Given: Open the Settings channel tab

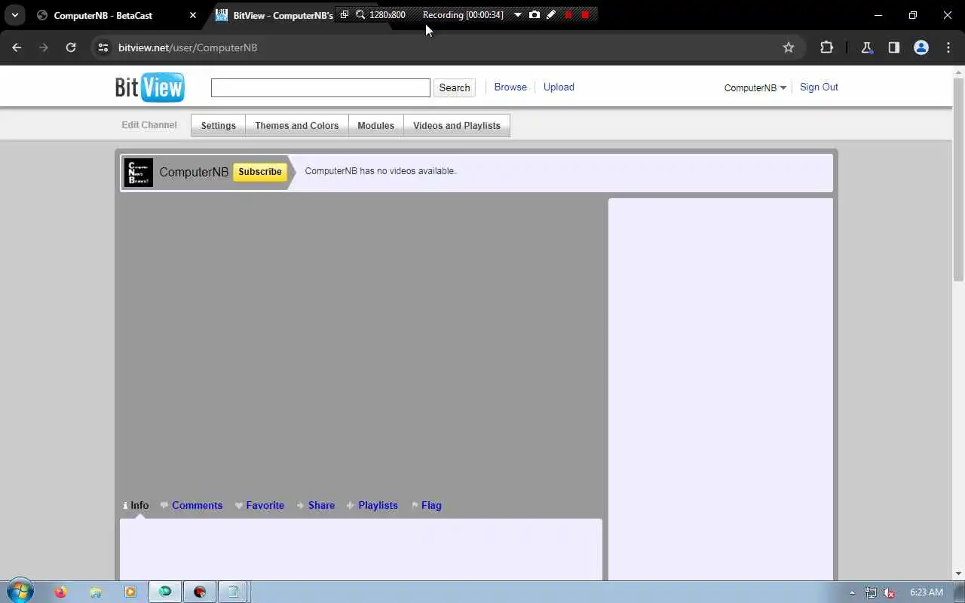Looking at the screenshot, I should (219, 126).
